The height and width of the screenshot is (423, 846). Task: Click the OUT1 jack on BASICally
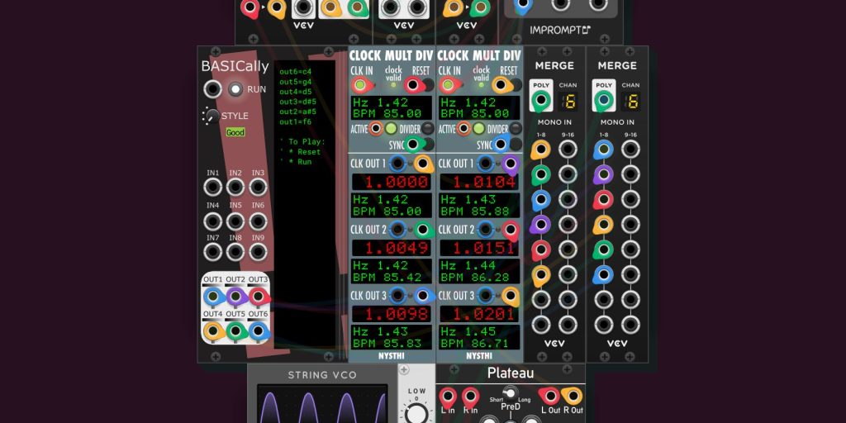tap(212, 297)
